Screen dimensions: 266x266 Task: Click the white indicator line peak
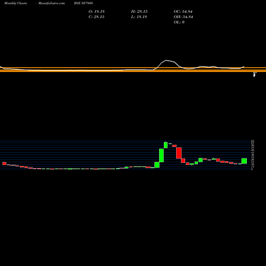click(166, 61)
